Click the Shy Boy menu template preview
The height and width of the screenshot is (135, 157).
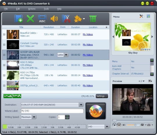(133, 37)
